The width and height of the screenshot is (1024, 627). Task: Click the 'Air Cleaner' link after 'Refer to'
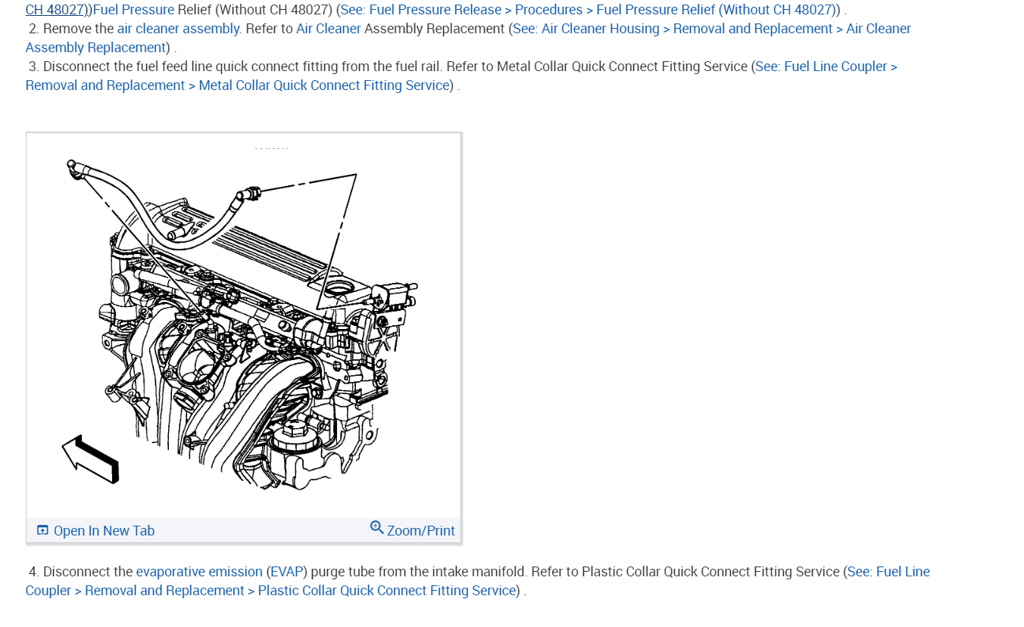coord(329,29)
